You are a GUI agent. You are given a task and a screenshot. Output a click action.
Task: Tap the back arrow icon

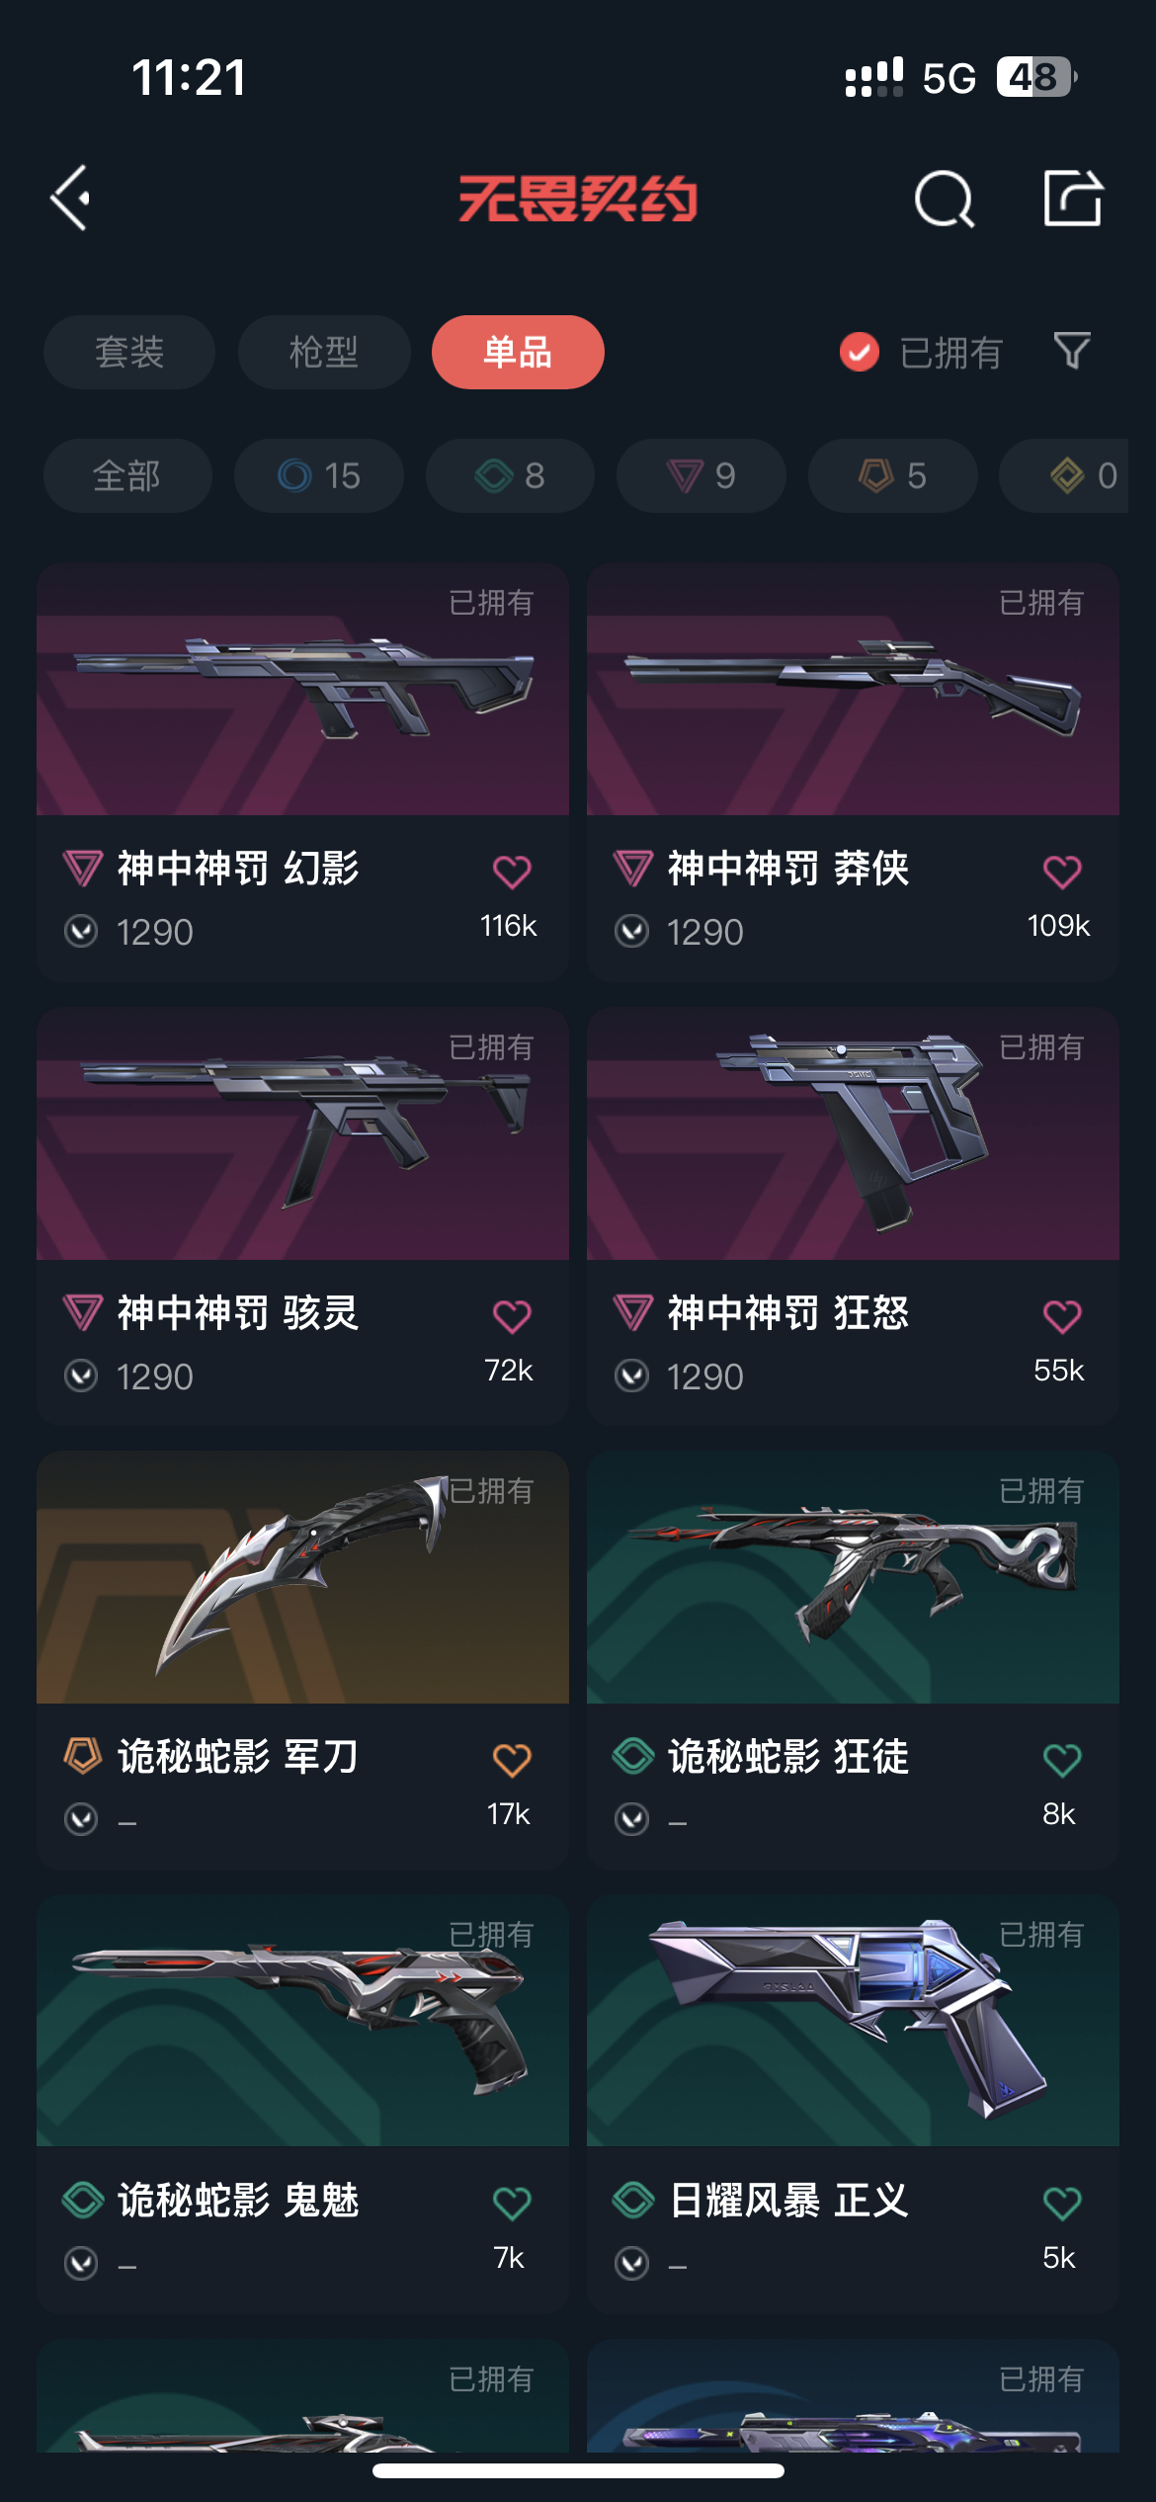click(x=71, y=198)
